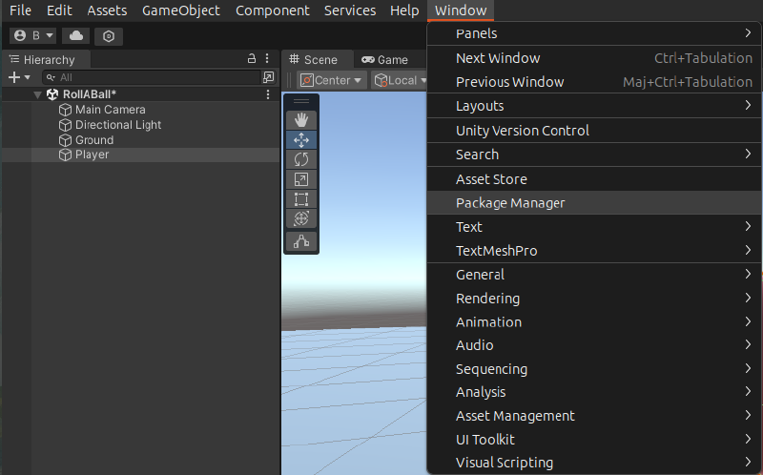The height and width of the screenshot is (475, 763).
Task: Select Ground object in Hierarchy
Action: 94,140
